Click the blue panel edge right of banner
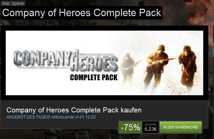Image resolution: width=214 pixels, height=139 pixels. tap(213, 53)
